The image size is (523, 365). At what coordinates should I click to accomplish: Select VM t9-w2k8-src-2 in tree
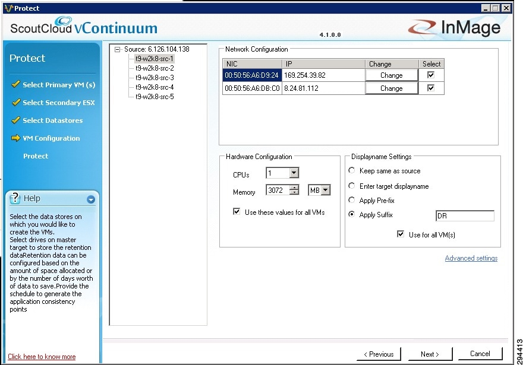[155, 68]
